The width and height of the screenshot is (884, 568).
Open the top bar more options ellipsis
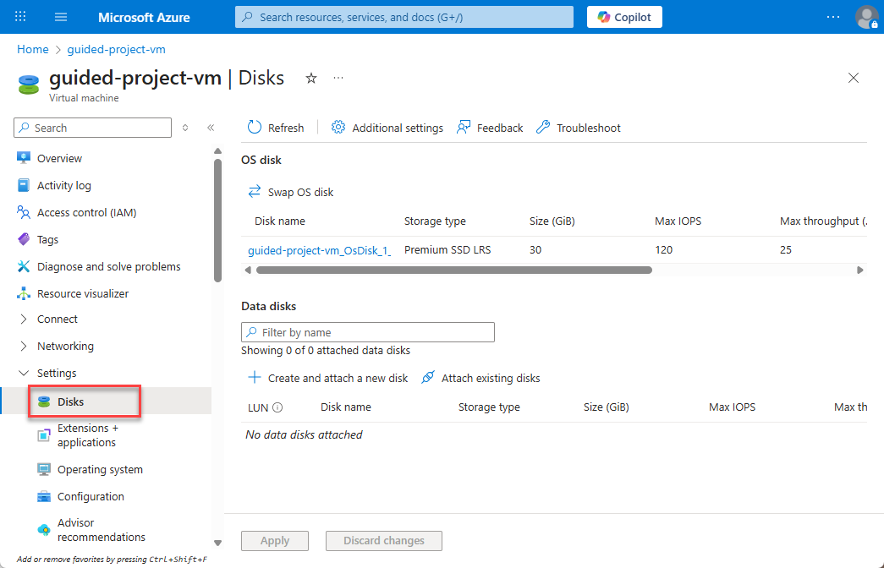(832, 17)
